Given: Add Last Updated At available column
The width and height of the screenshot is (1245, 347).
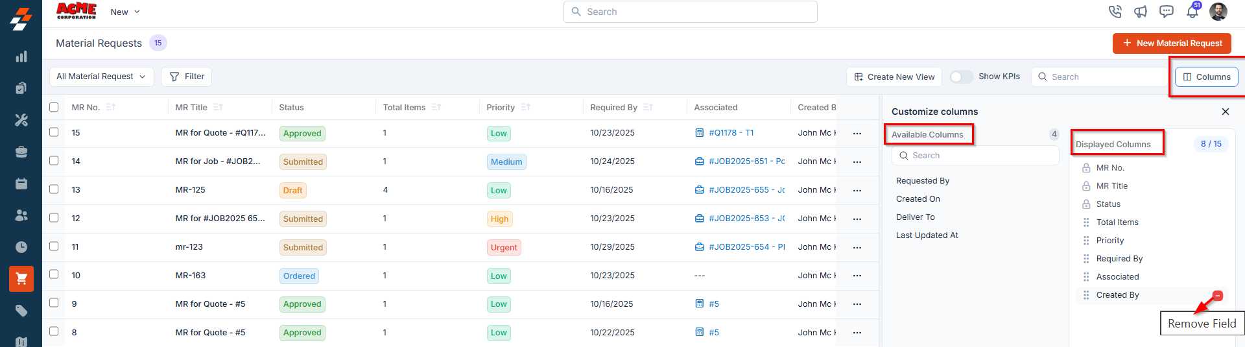Looking at the screenshot, I should coord(927,235).
